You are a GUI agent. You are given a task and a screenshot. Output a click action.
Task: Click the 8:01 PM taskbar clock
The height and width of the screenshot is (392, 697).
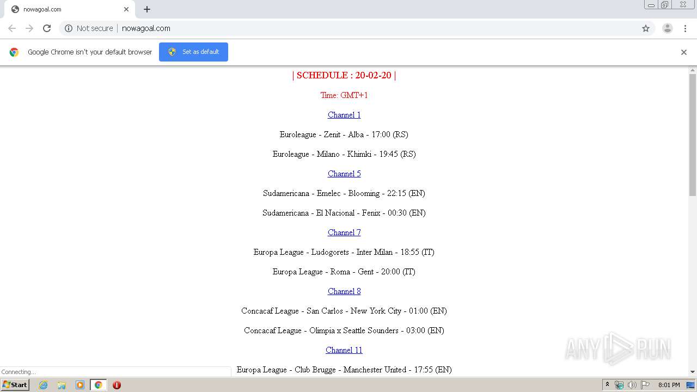[x=669, y=385]
